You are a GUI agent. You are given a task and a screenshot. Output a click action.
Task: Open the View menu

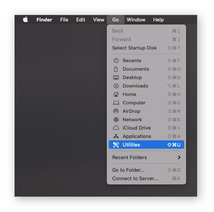98,20
